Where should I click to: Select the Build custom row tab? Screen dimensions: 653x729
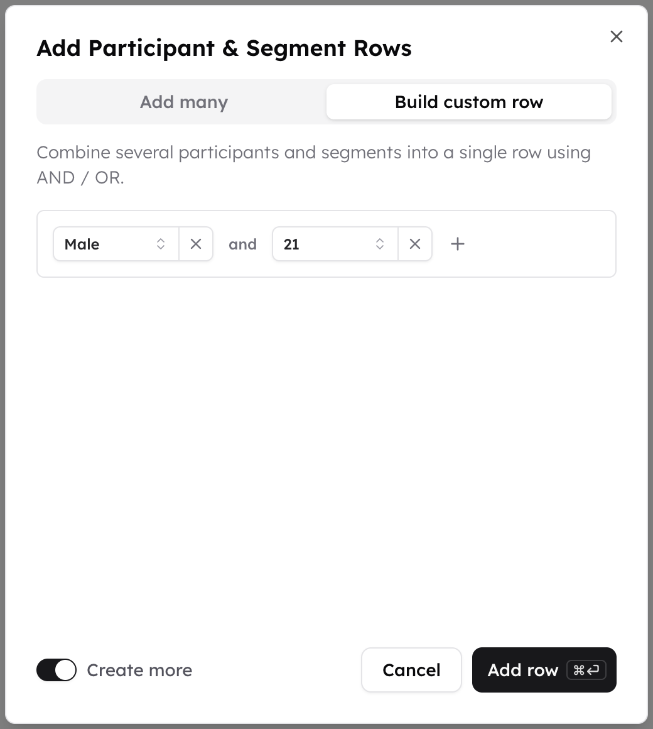[469, 102]
